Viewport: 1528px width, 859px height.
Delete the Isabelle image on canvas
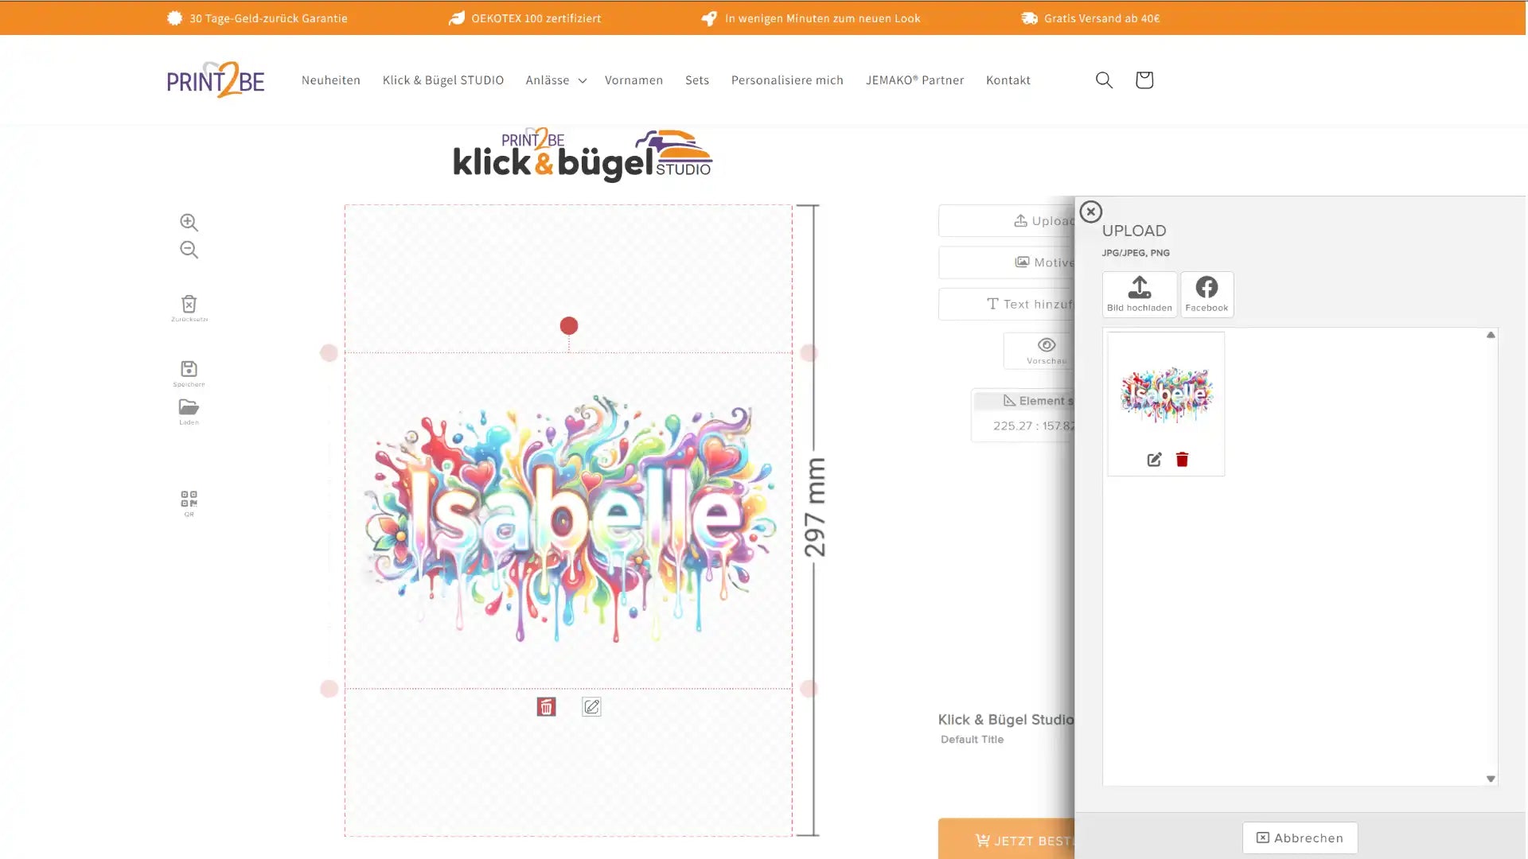546,706
